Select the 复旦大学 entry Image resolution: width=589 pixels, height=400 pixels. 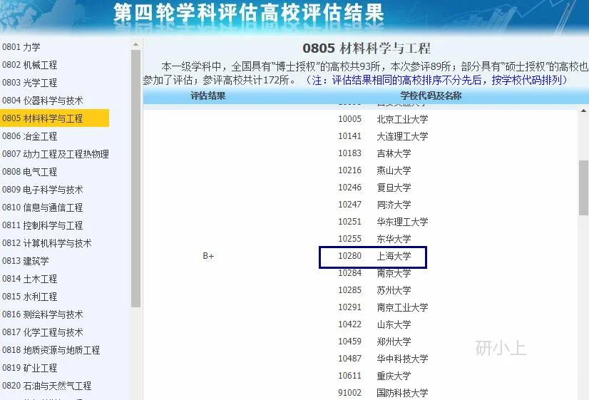click(x=394, y=188)
